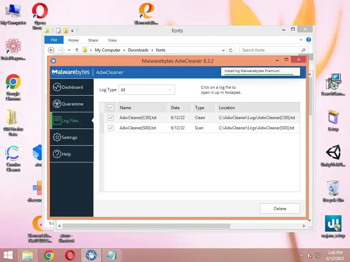Viewport: 350px width, 262px height.
Task: Uncheck AdwCleaner[S00].txt checkbox
Action: click(x=110, y=128)
